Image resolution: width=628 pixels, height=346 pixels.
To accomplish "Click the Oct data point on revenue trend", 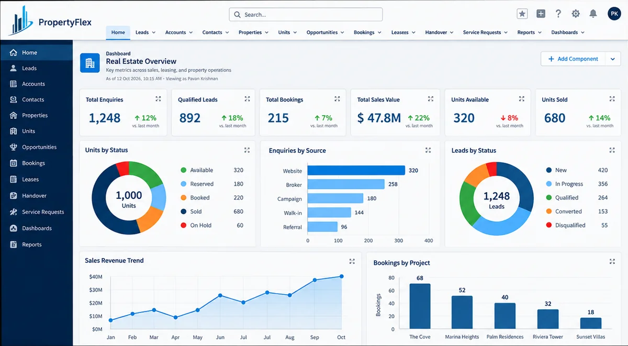I will pyautogui.click(x=342, y=276).
